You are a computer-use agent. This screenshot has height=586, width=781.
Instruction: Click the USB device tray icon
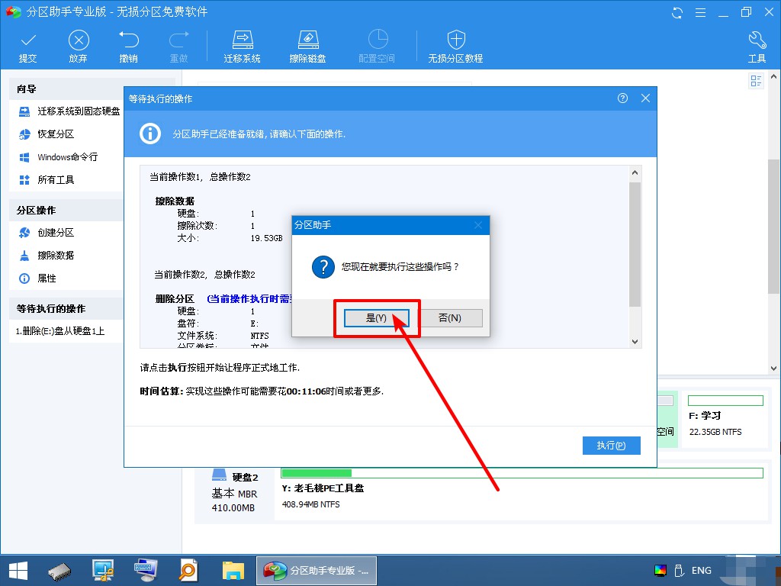(x=678, y=571)
